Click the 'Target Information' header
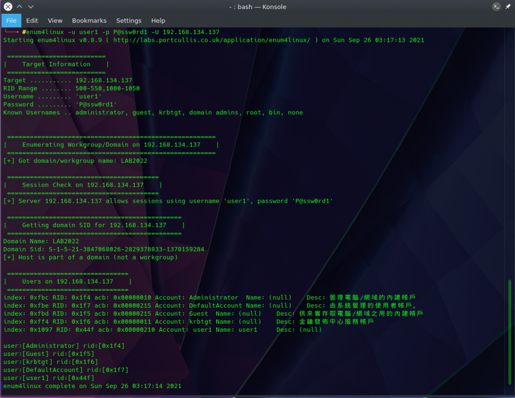This screenshot has width=515, height=398. point(56,64)
